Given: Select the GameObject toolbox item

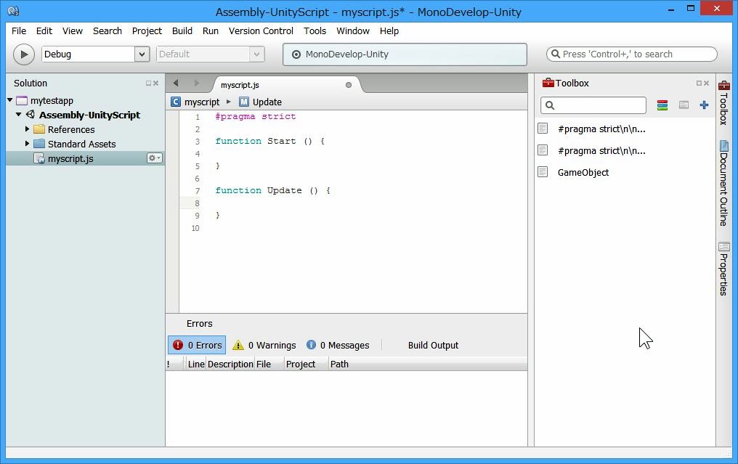Looking at the screenshot, I should [x=583, y=172].
